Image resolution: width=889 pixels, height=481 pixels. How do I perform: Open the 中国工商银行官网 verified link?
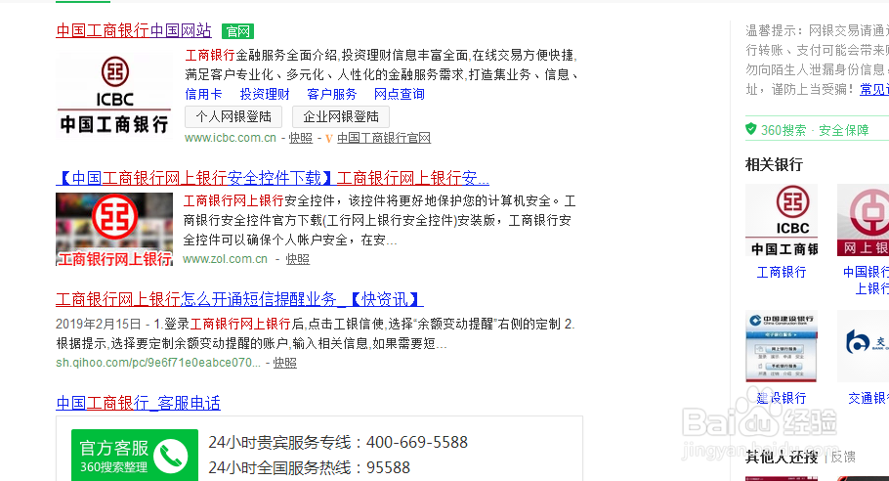[x=384, y=138]
